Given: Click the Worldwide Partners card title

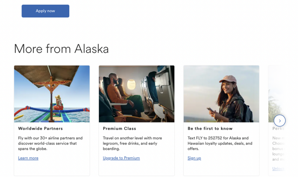Looking at the screenshot, I should [x=40, y=128].
